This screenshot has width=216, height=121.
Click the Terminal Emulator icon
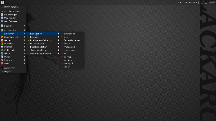2,11
